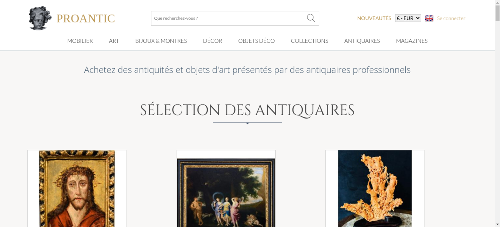View the carved coral sculpture thumbnail
500x227 pixels.
375,189
